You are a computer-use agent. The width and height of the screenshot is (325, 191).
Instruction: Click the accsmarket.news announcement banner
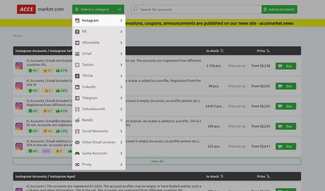tap(162, 23)
